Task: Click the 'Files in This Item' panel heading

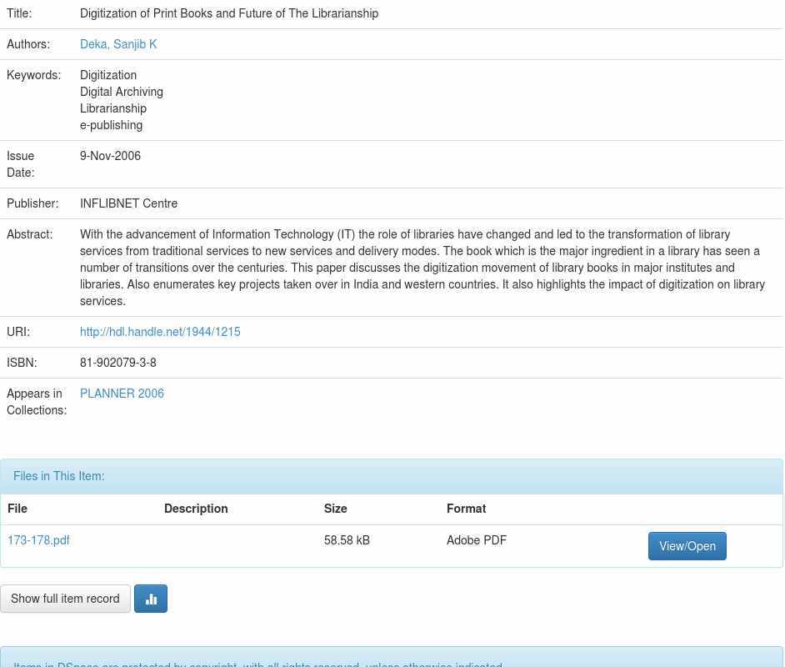Action: tap(59, 476)
